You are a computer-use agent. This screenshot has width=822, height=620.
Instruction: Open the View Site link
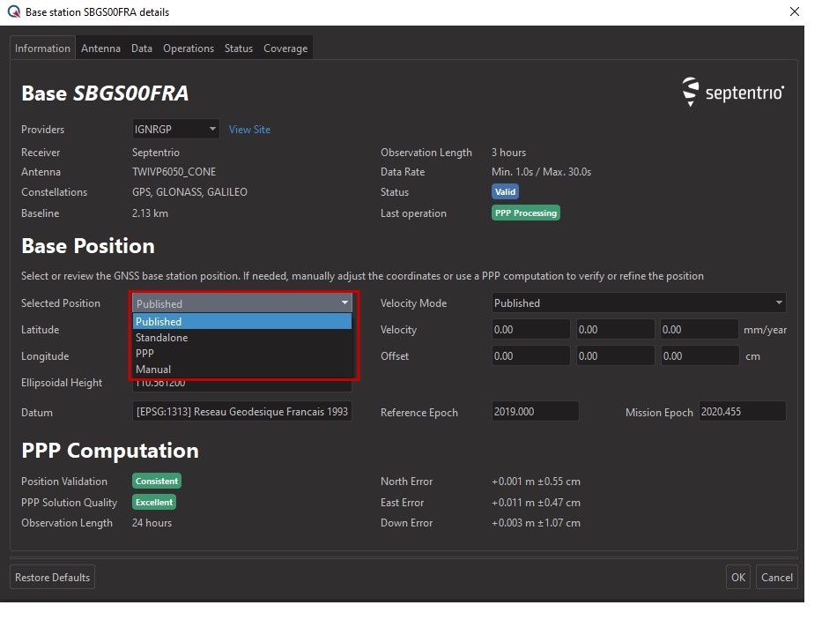click(249, 130)
